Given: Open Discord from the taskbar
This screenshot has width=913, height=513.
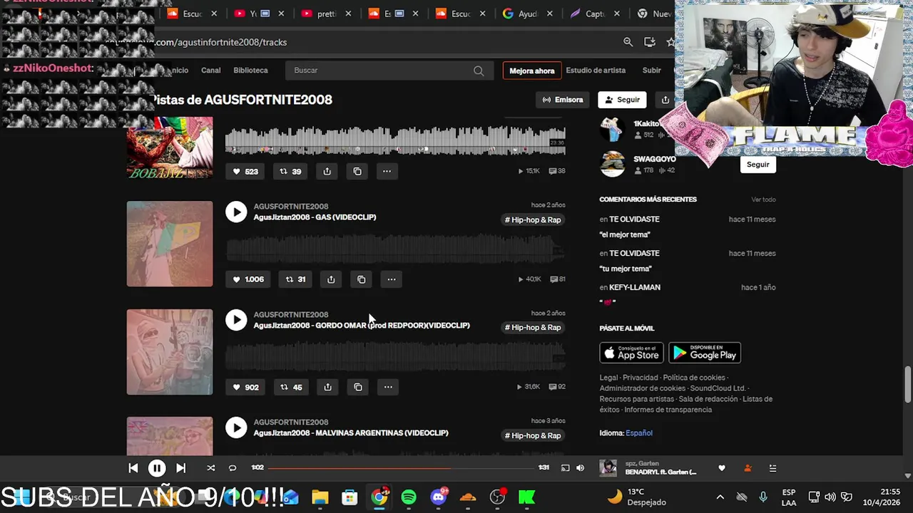Looking at the screenshot, I should point(439,497).
